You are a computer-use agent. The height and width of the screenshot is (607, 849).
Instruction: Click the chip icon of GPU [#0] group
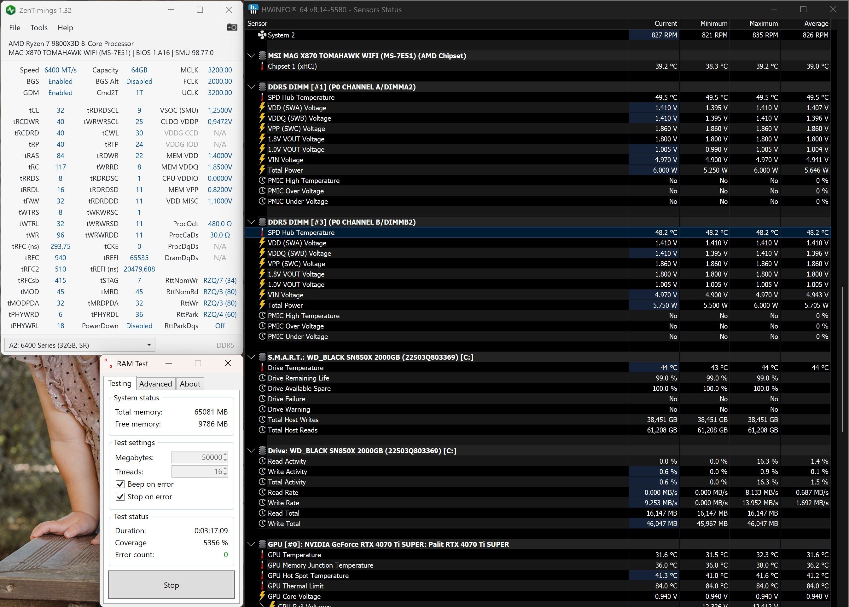pyautogui.click(x=262, y=544)
